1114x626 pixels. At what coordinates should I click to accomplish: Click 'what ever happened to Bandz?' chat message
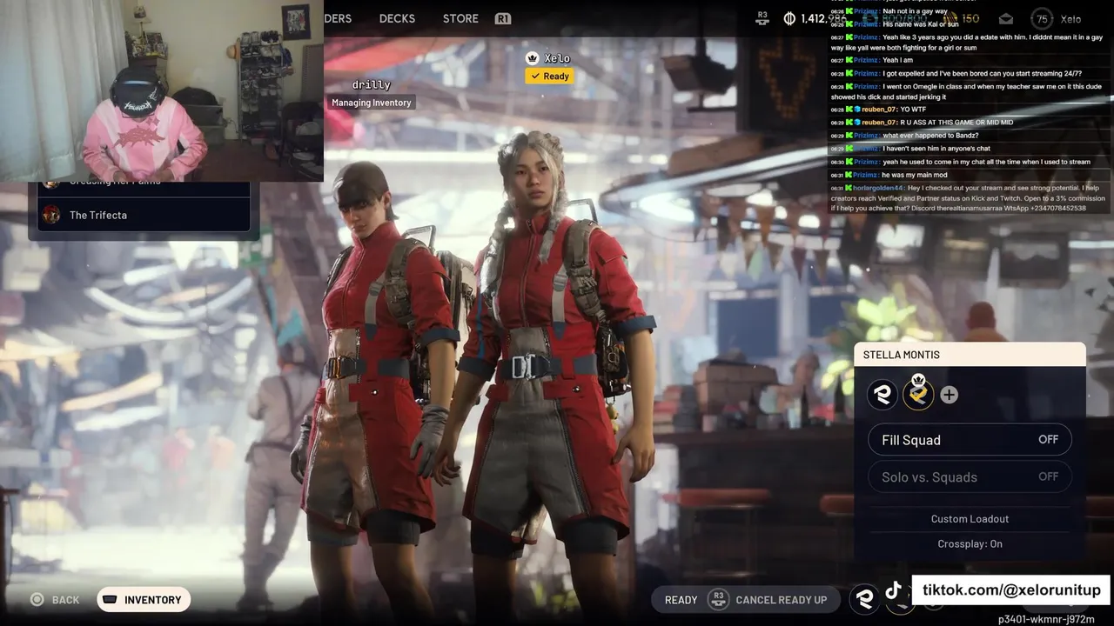click(x=905, y=136)
